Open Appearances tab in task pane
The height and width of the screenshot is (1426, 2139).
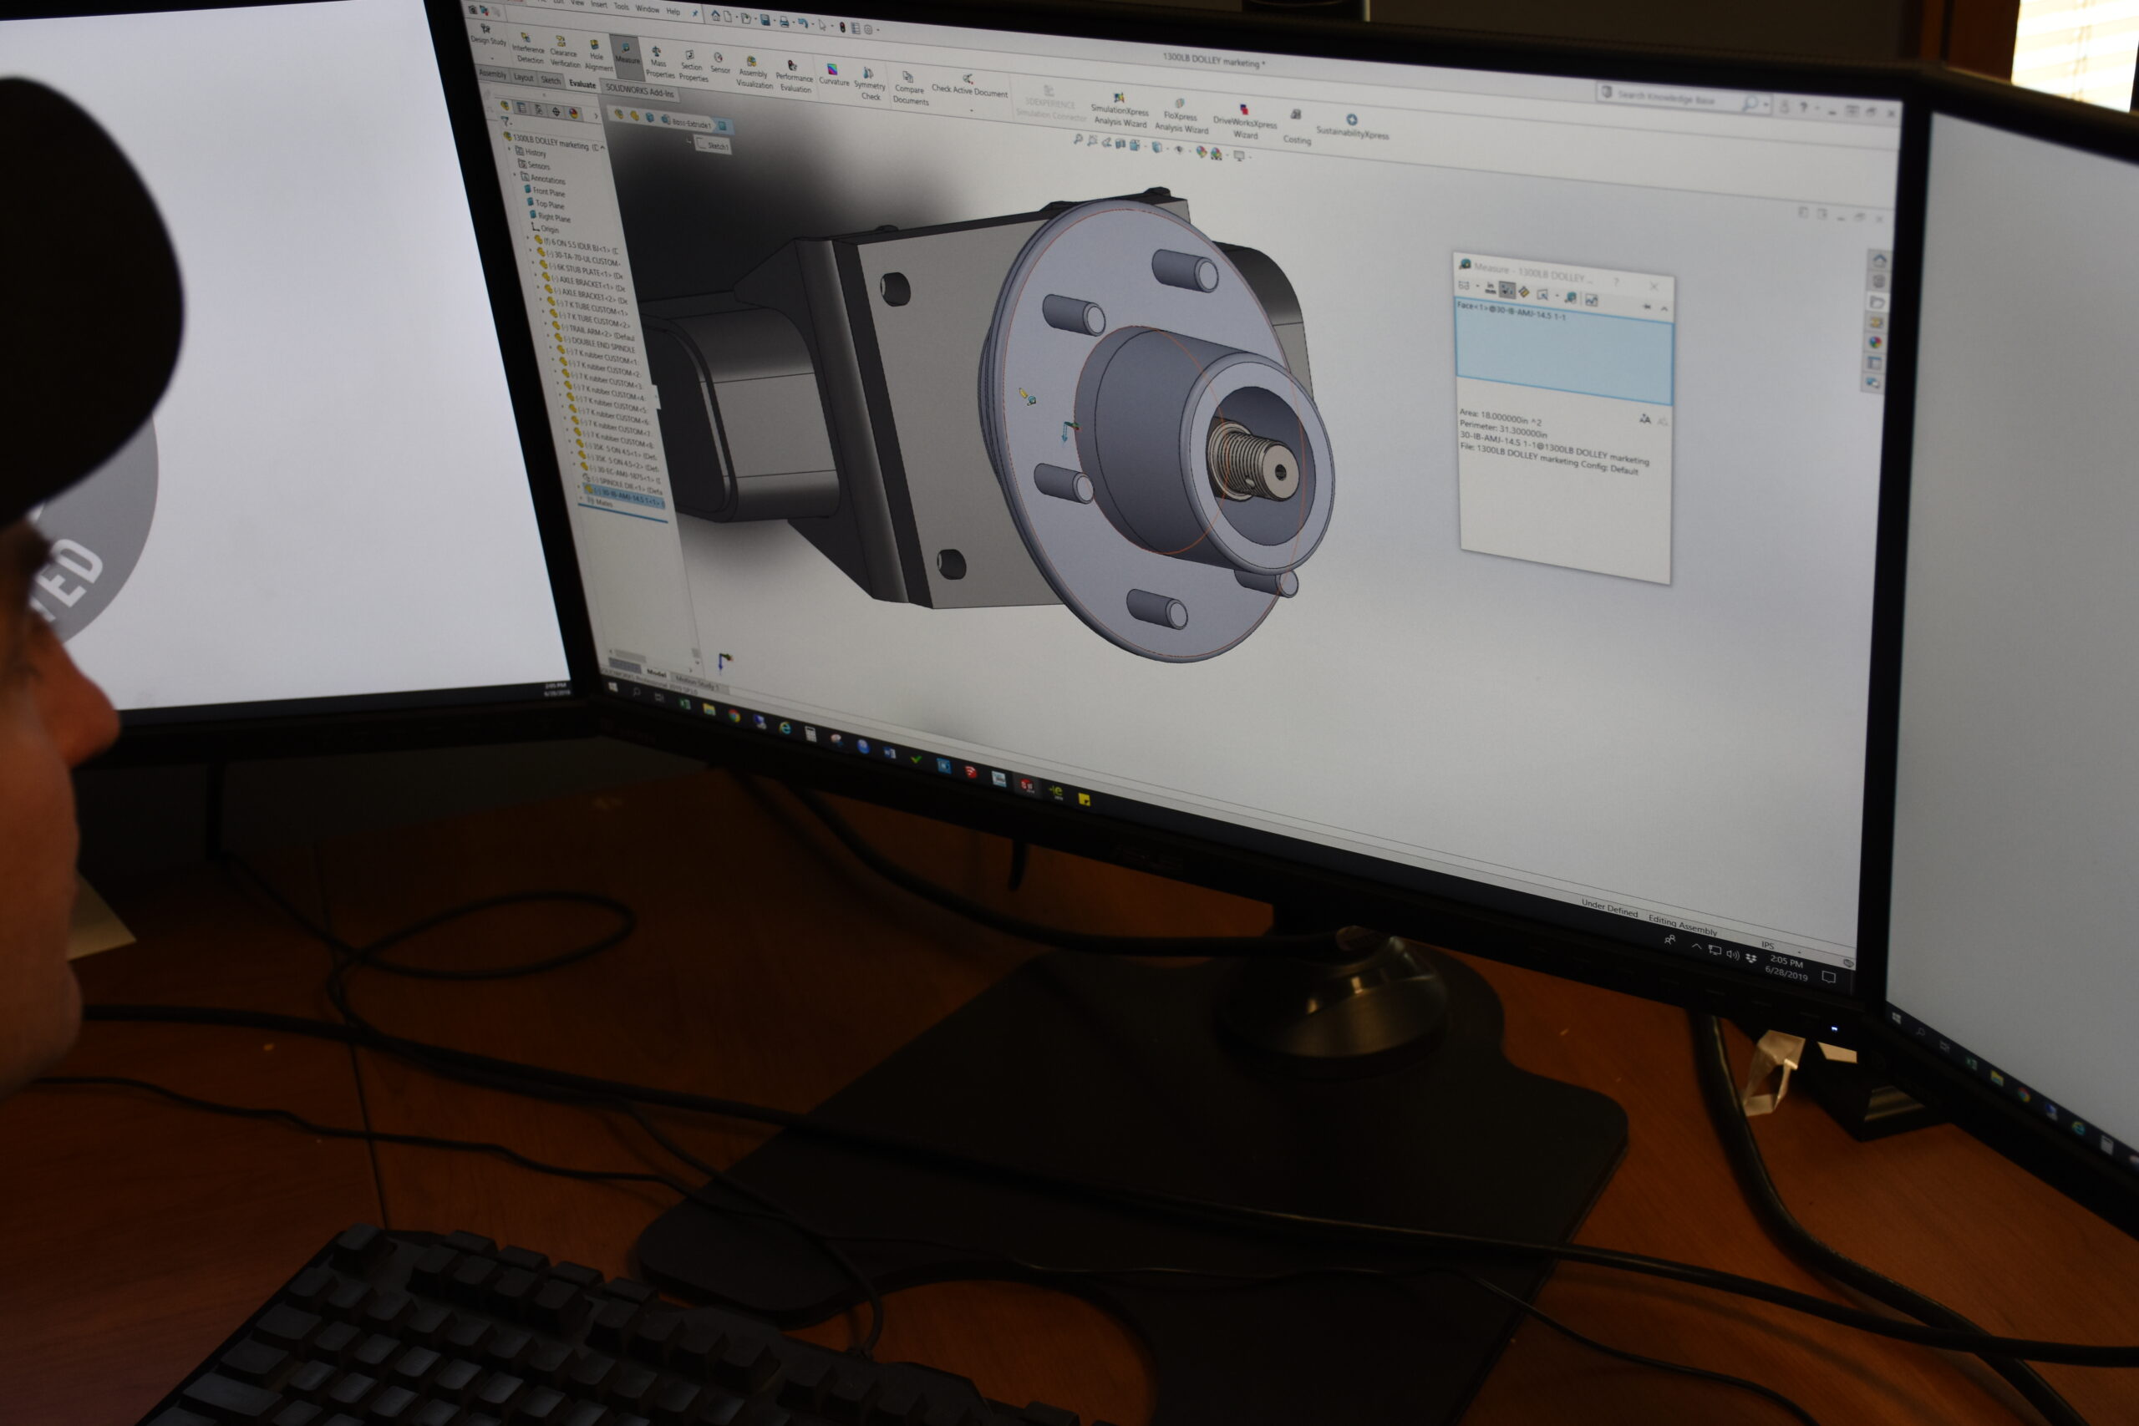(1876, 343)
